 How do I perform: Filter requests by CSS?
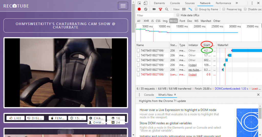158,21
